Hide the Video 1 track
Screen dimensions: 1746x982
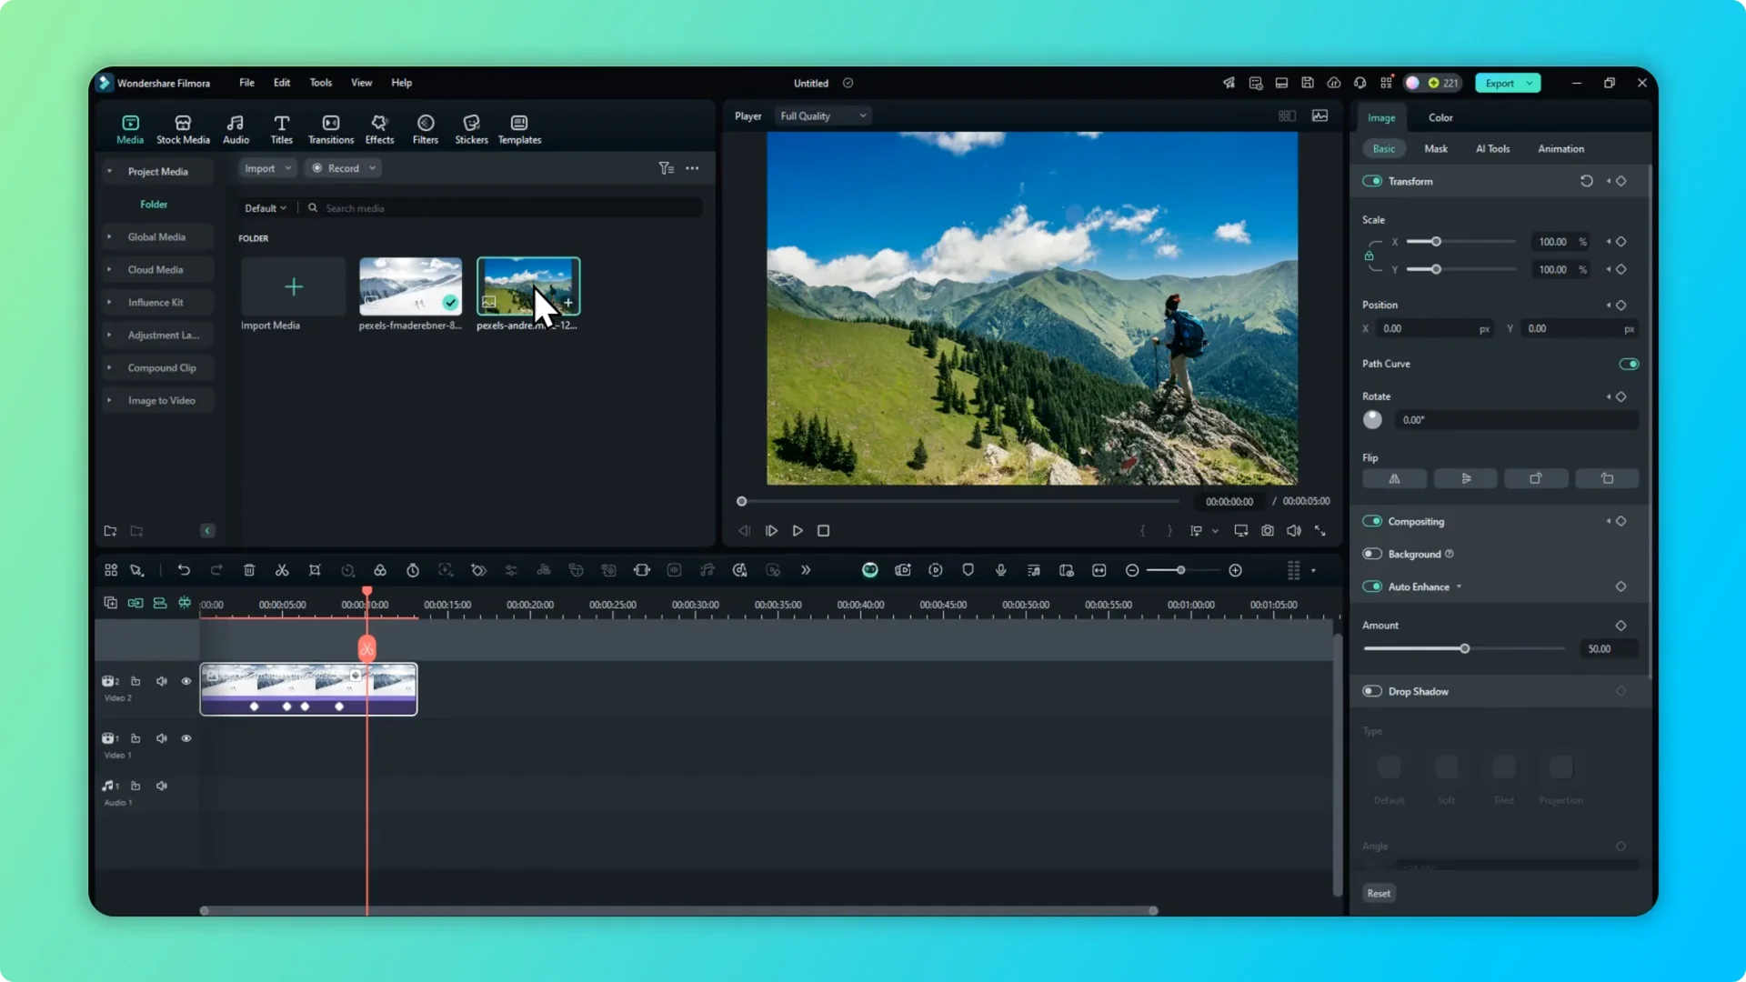coord(186,738)
